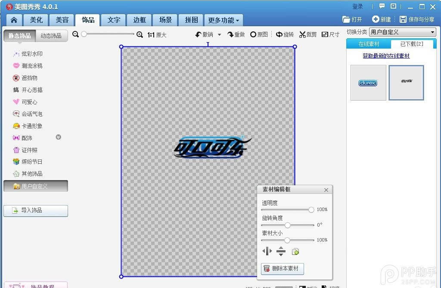This screenshot has width=441, height=288.
Task: Select the durex material thumbnail
Action: pyautogui.click(x=368, y=83)
